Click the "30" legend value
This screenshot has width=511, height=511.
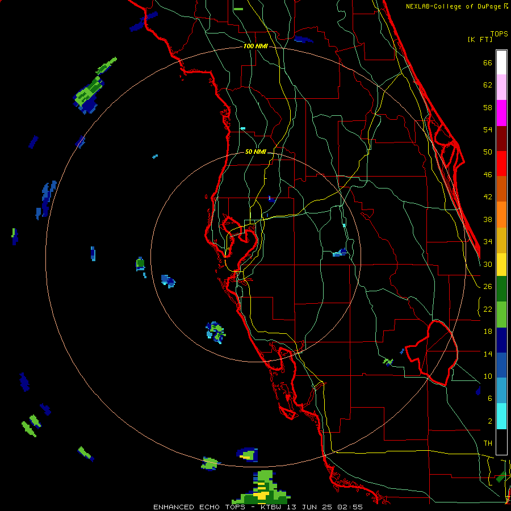click(488, 264)
